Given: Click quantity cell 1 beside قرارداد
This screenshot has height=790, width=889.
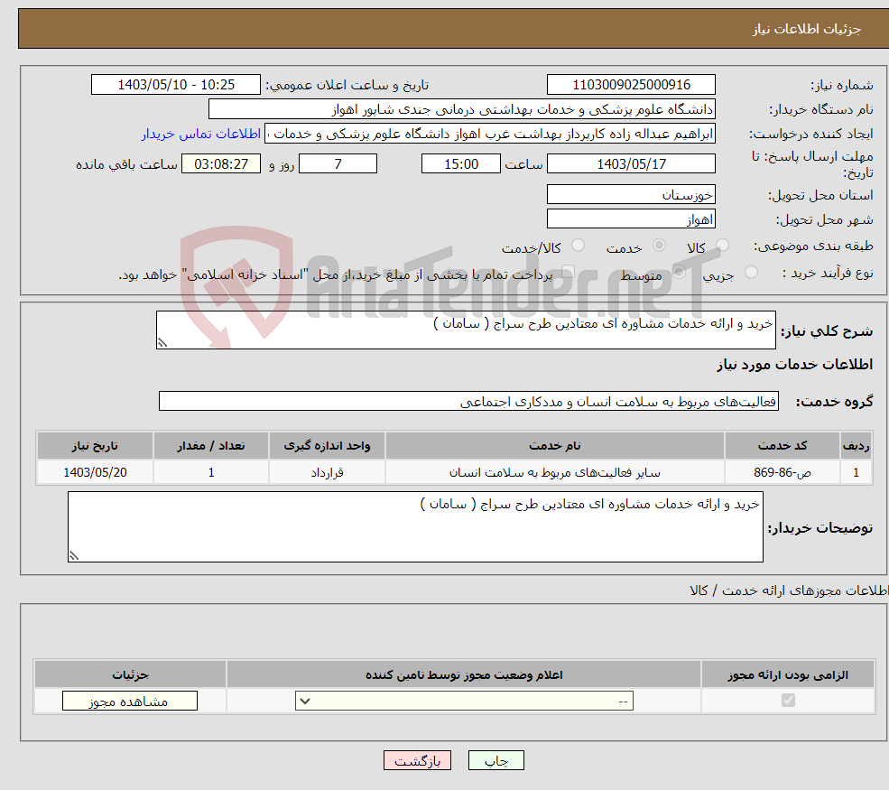Looking at the screenshot, I should coord(211,472).
